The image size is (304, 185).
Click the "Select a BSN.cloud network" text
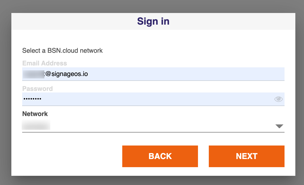(62, 51)
